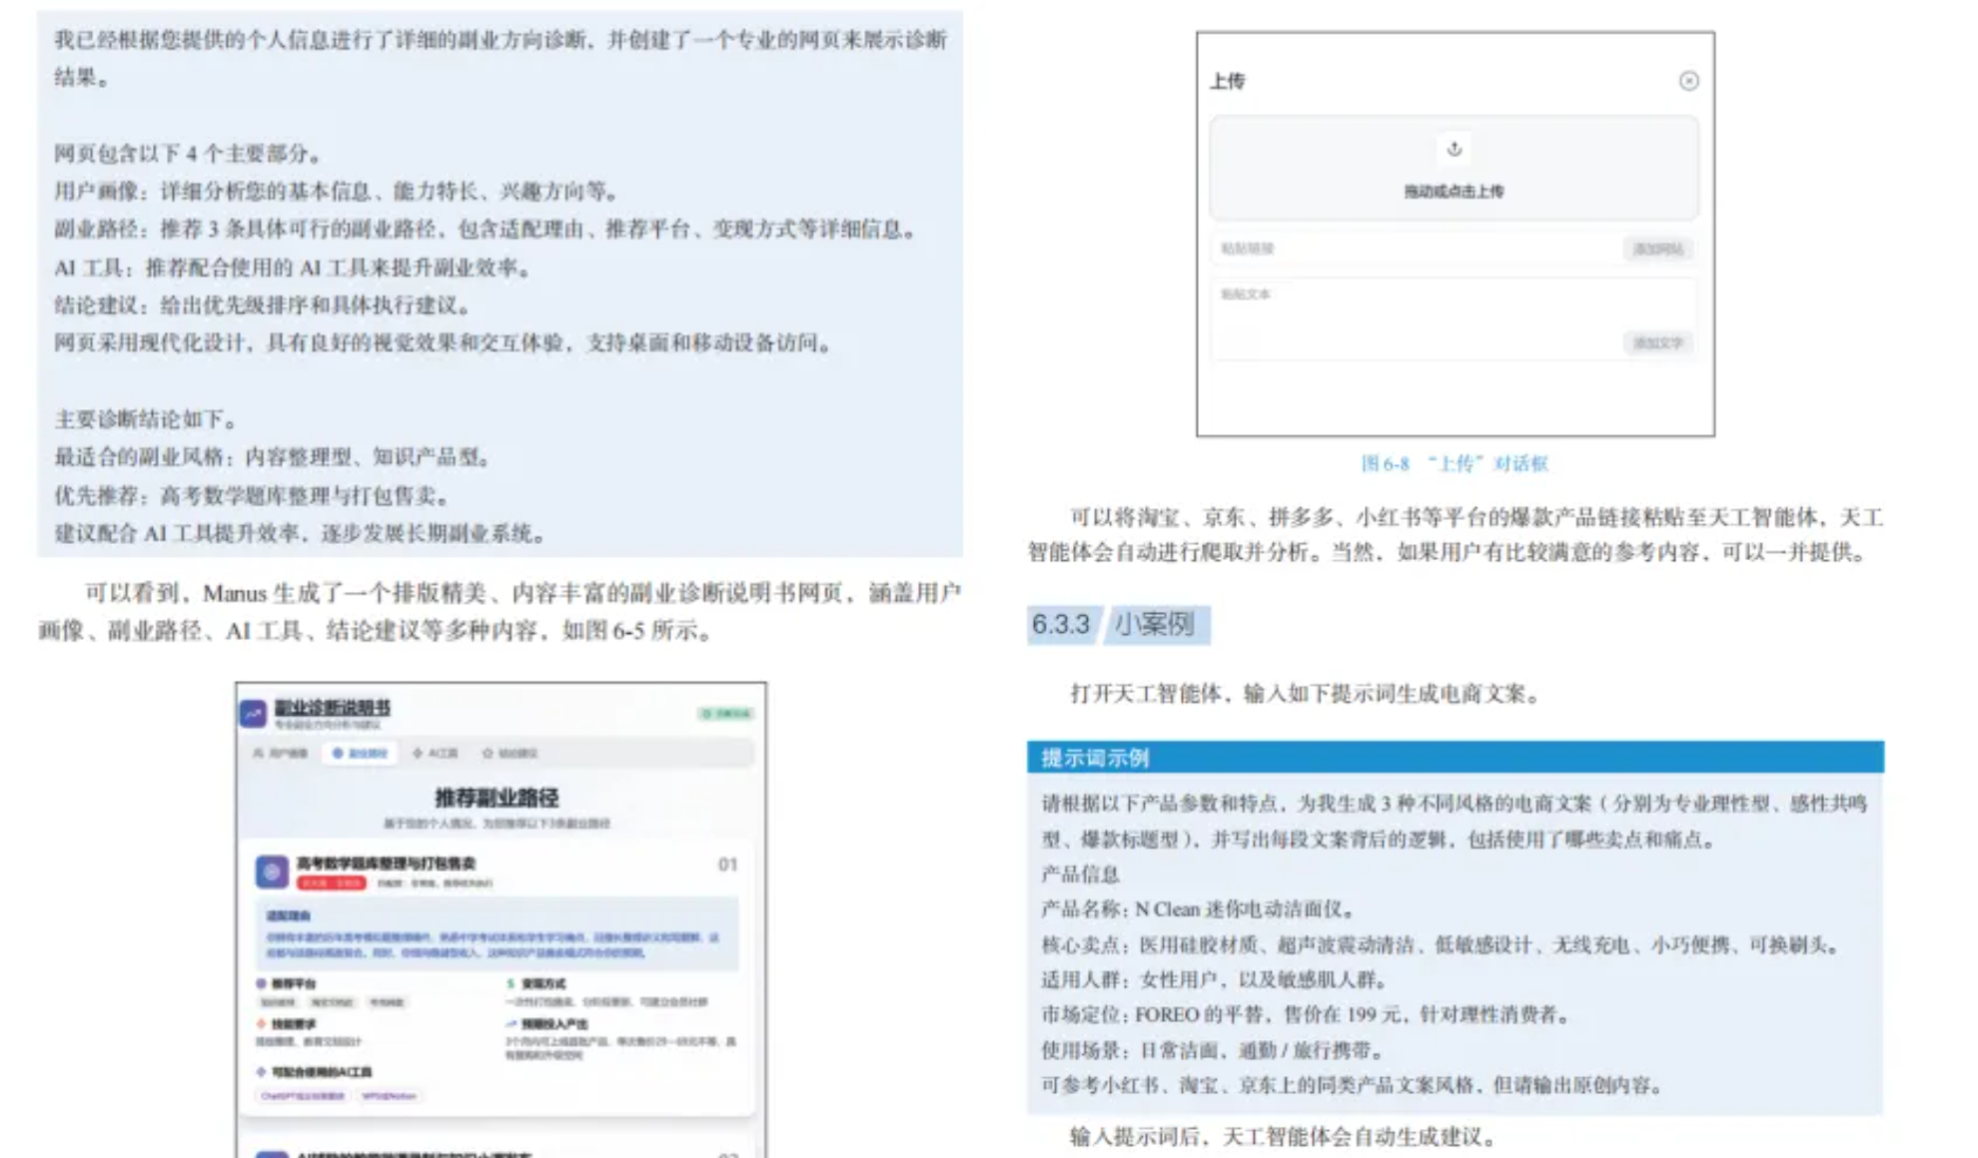Click the 用户画像 description line in the blue box

click(338, 191)
